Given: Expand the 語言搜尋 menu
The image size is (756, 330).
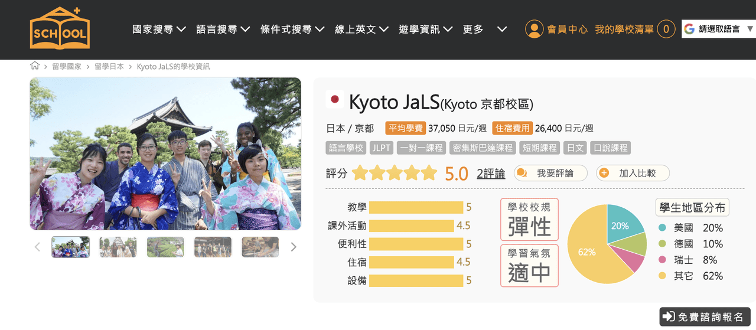Looking at the screenshot, I should (x=223, y=29).
